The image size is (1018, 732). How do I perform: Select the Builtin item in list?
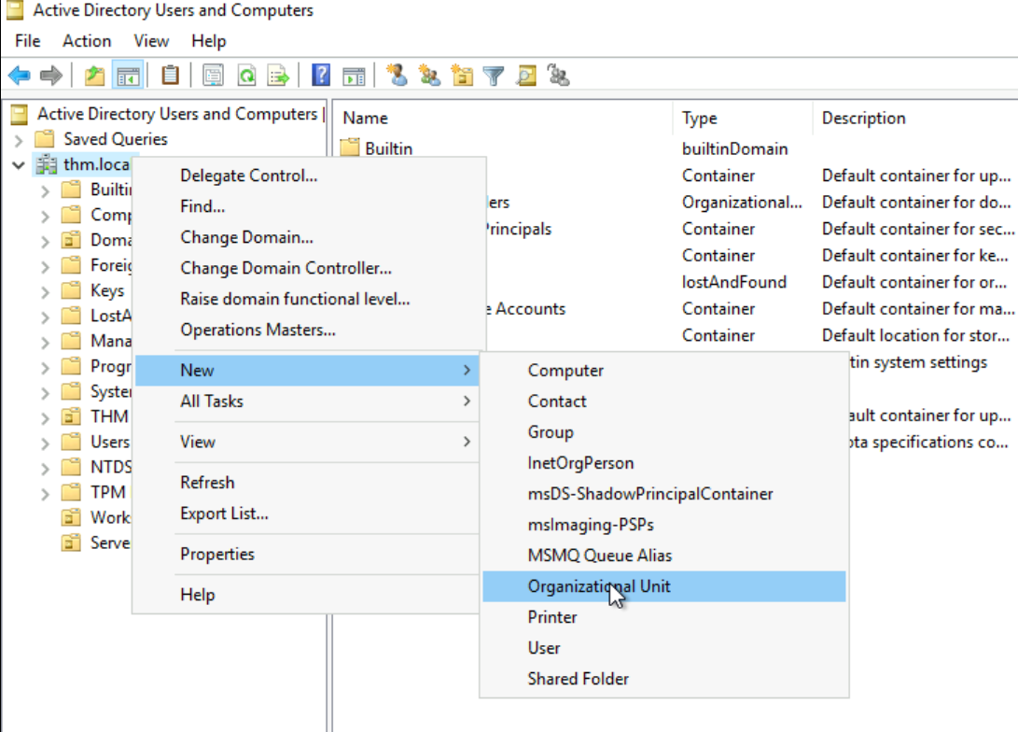point(388,148)
